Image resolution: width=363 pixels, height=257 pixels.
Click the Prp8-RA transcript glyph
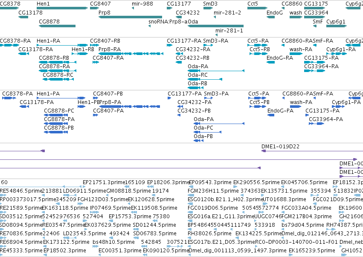tap(131, 54)
